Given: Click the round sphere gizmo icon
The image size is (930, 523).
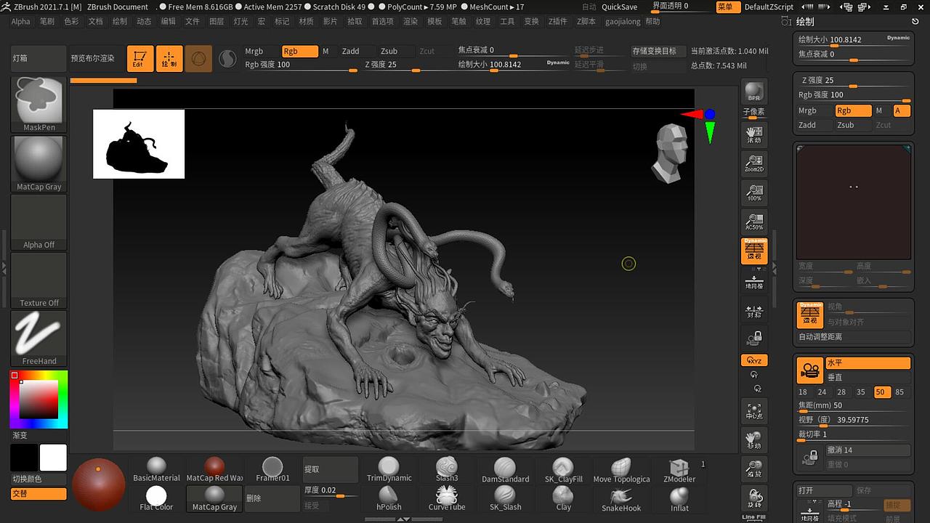Looking at the screenshot, I should [x=198, y=59].
